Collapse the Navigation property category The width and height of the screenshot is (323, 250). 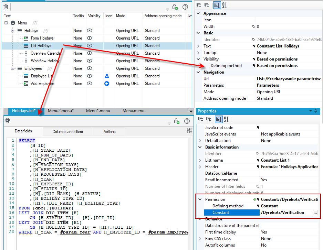point(198,72)
